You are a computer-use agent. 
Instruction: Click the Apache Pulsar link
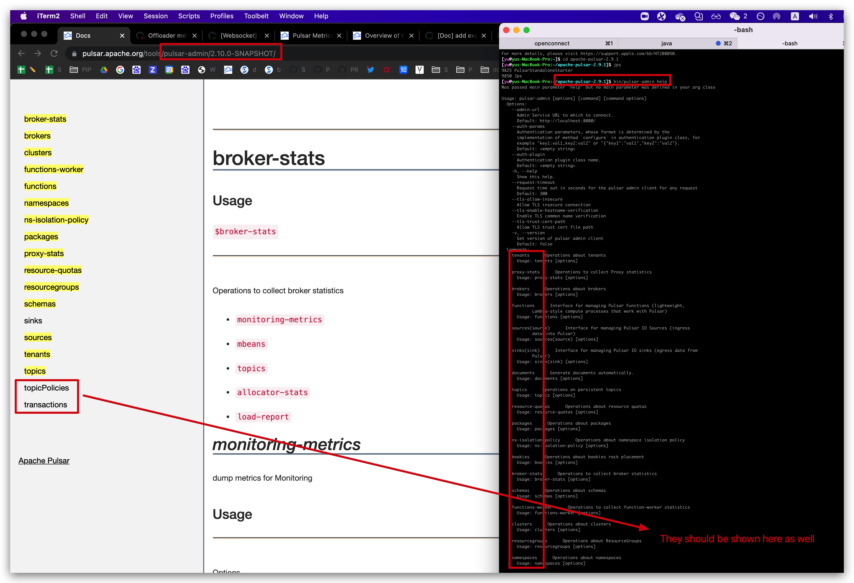[x=44, y=461]
